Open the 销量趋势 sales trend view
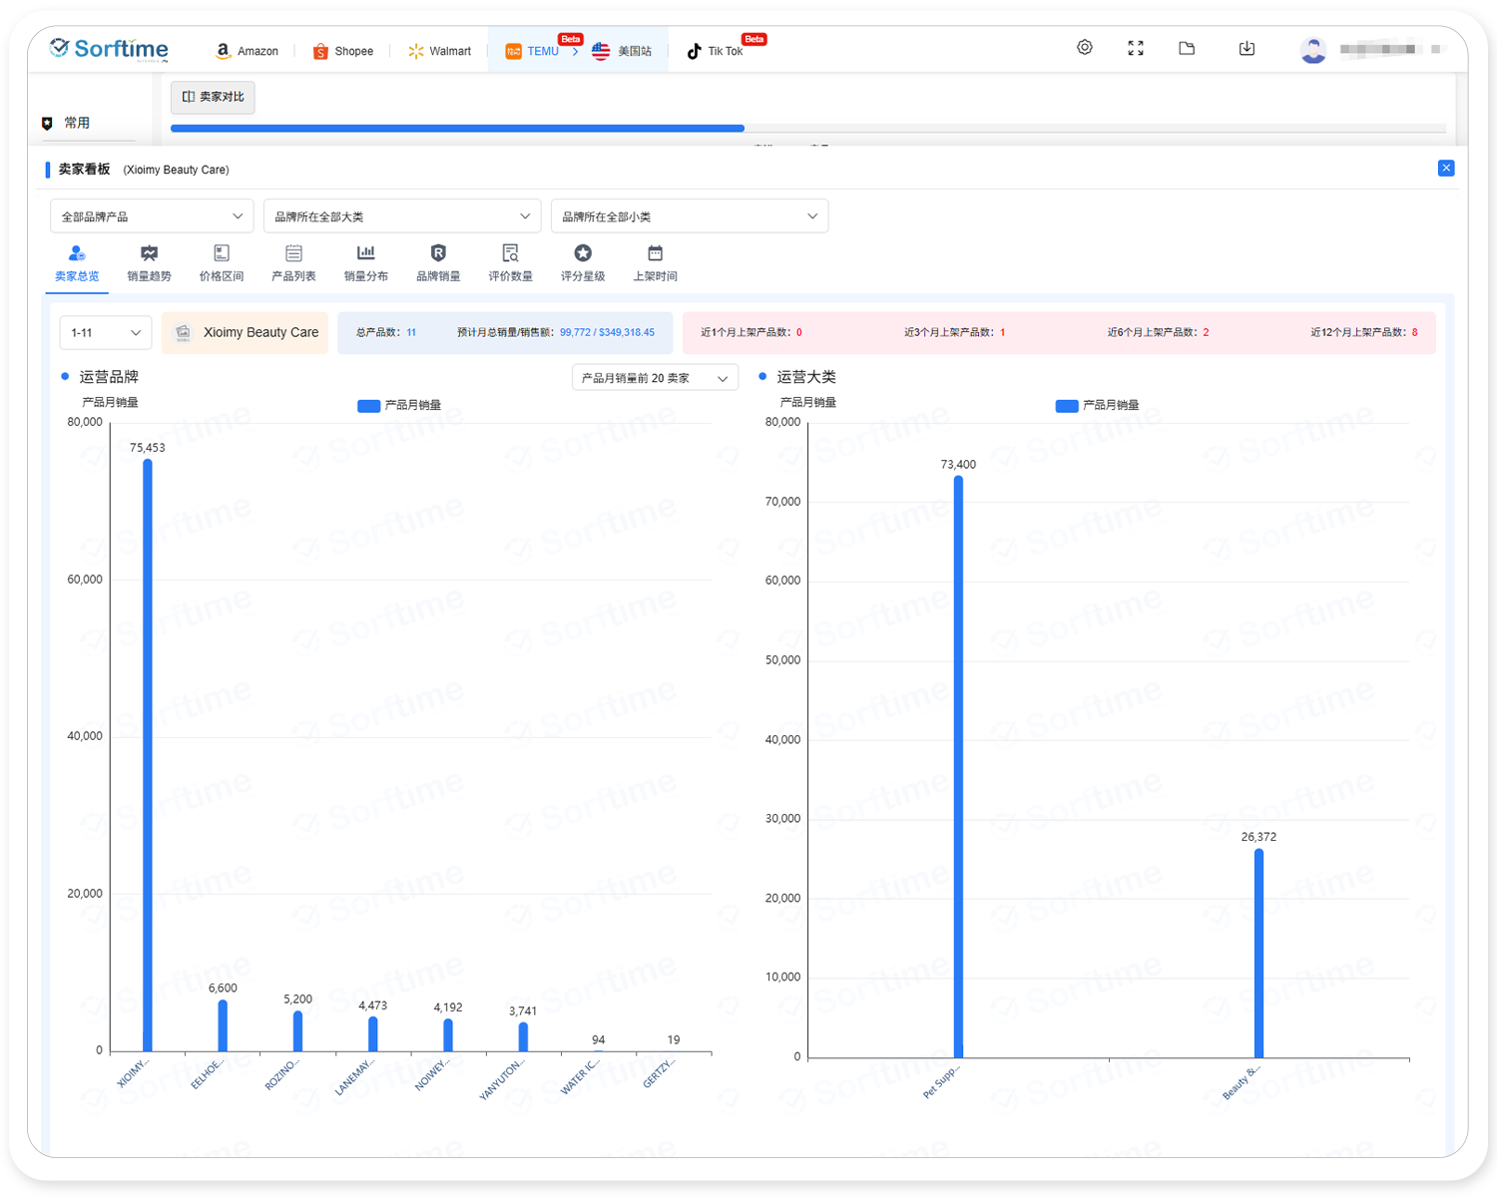The width and height of the screenshot is (1497, 1197). (149, 263)
